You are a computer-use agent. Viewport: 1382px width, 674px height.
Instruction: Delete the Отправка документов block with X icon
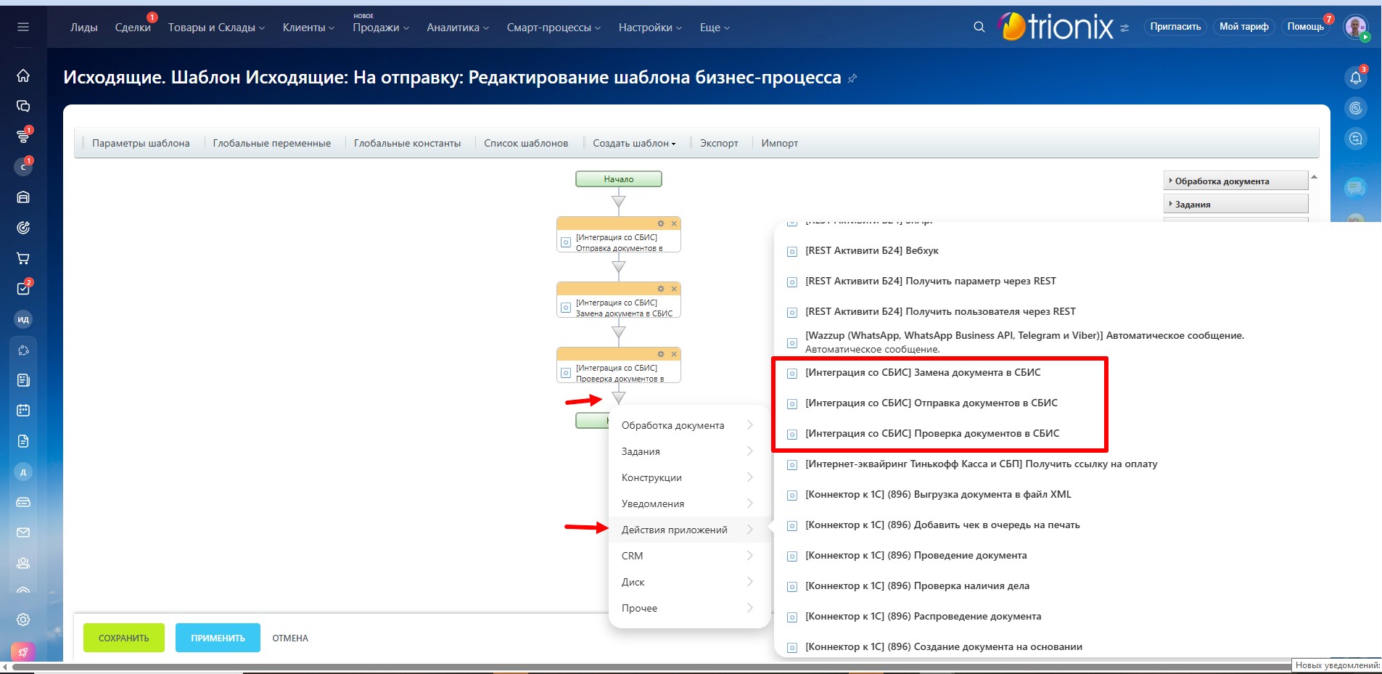coord(674,223)
